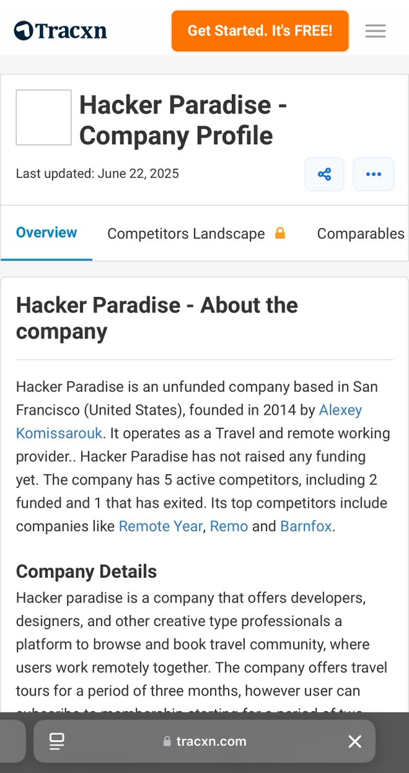The height and width of the screenshot is (773, 409).
Task: Tap the padlock icon before tracxn.com
Action: (x=167, y=741)
